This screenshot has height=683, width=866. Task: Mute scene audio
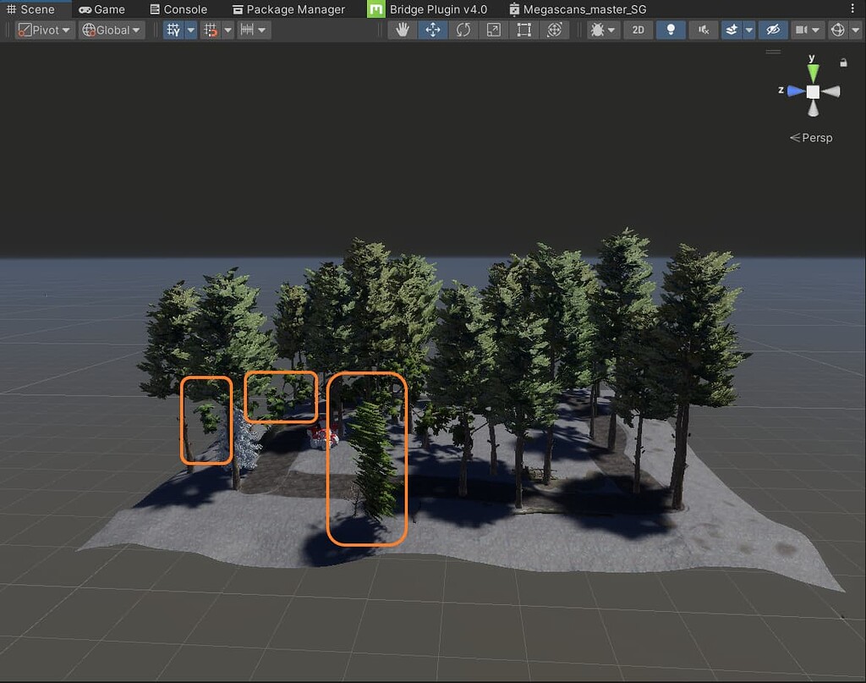point(703,30)
